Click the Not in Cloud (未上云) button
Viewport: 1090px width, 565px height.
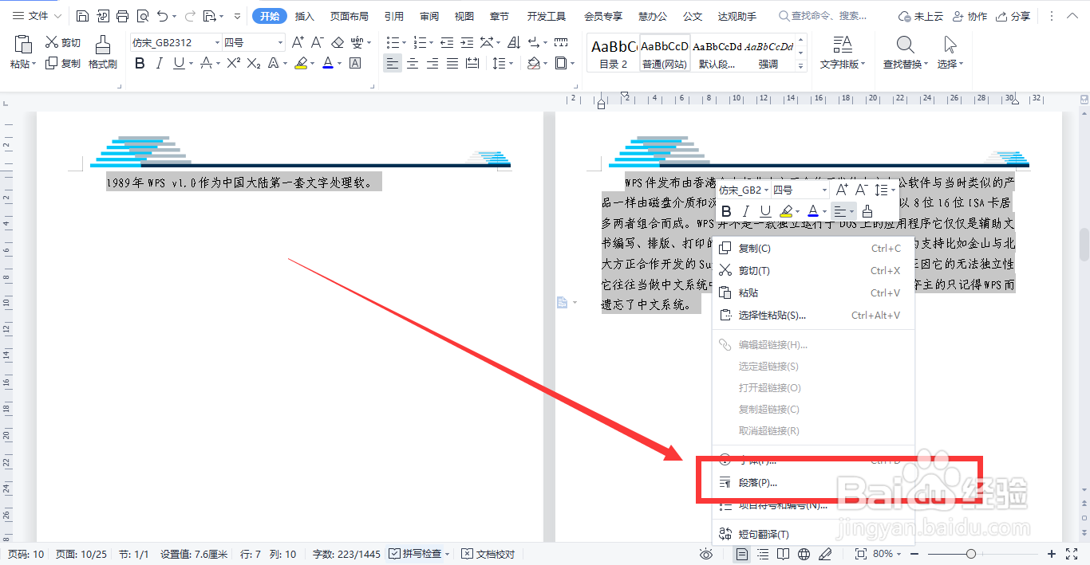920,16
